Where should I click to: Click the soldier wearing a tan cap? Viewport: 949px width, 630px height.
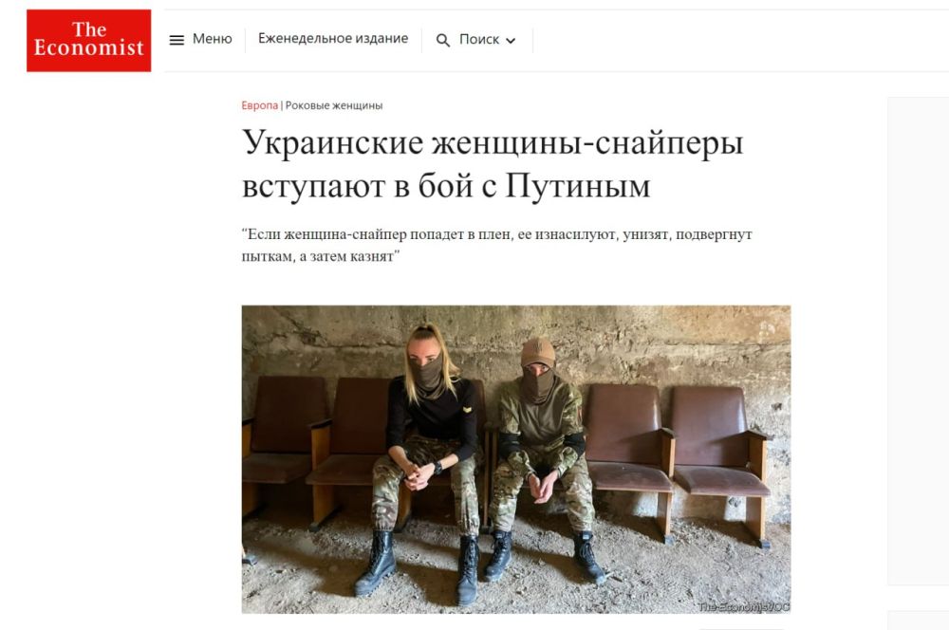[541, 458]
